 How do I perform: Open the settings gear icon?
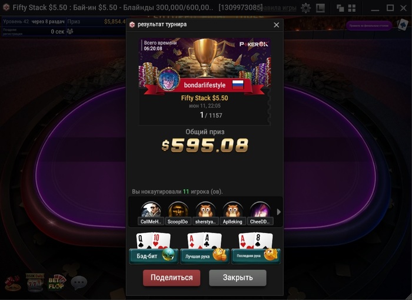(x=305, y=8)
